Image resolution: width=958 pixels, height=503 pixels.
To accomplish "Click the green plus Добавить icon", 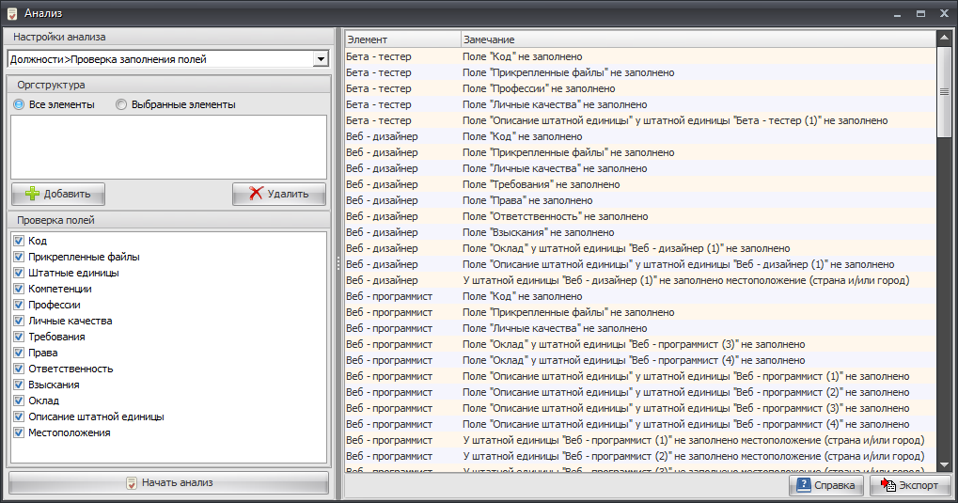I will tap(33, 194).
